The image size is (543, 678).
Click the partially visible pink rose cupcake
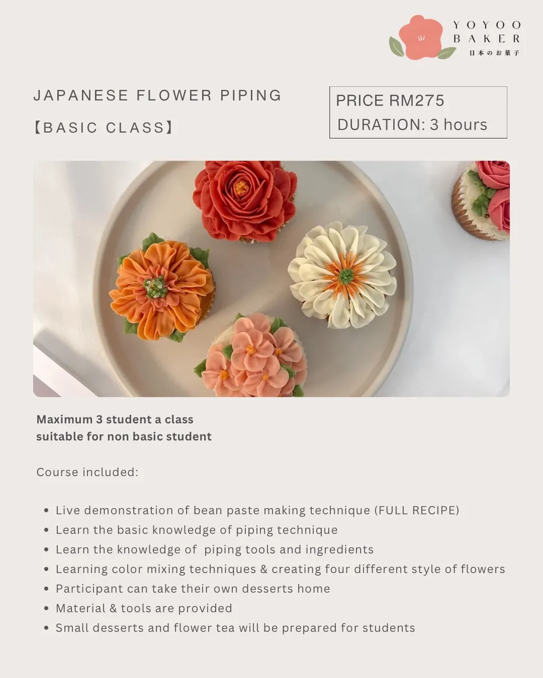click(x=481, y=200)
